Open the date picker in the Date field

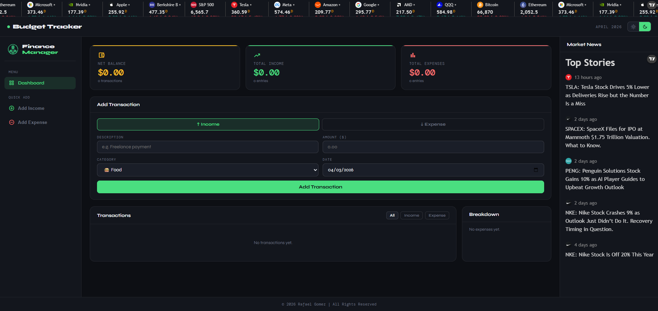[x=535, y=170]
